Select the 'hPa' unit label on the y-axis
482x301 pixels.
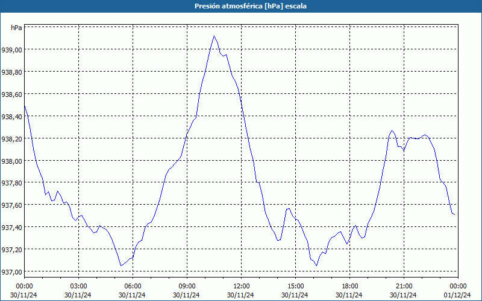point(16,28)
